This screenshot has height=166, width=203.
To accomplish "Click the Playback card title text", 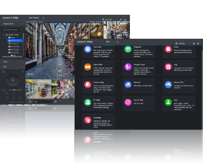I will (x=137, y=47).
